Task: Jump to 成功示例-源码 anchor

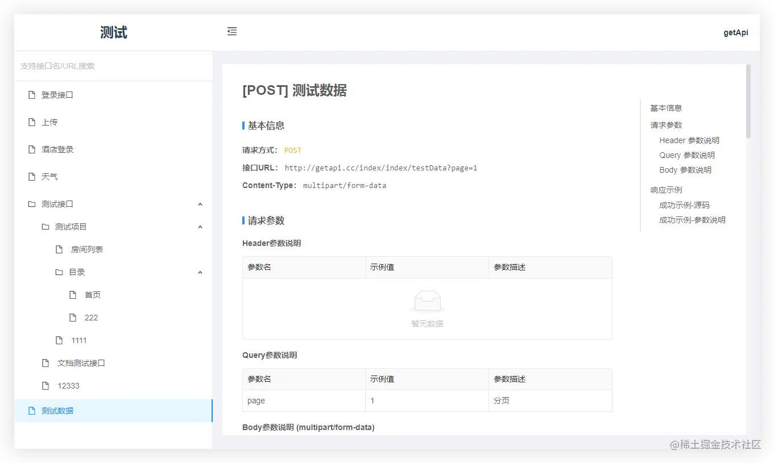Action: (684, 205)
